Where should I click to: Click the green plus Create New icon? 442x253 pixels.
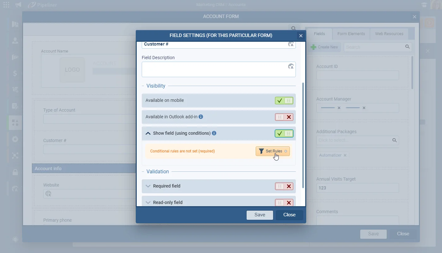pyautogui.click(x=314, y=47)
